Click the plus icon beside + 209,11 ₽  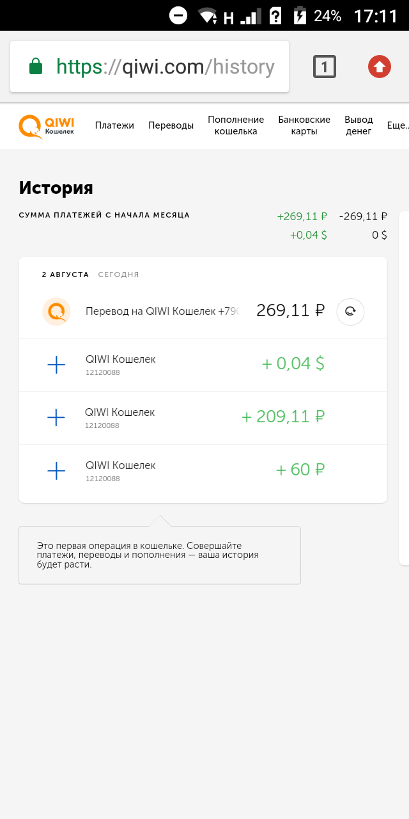56,418
